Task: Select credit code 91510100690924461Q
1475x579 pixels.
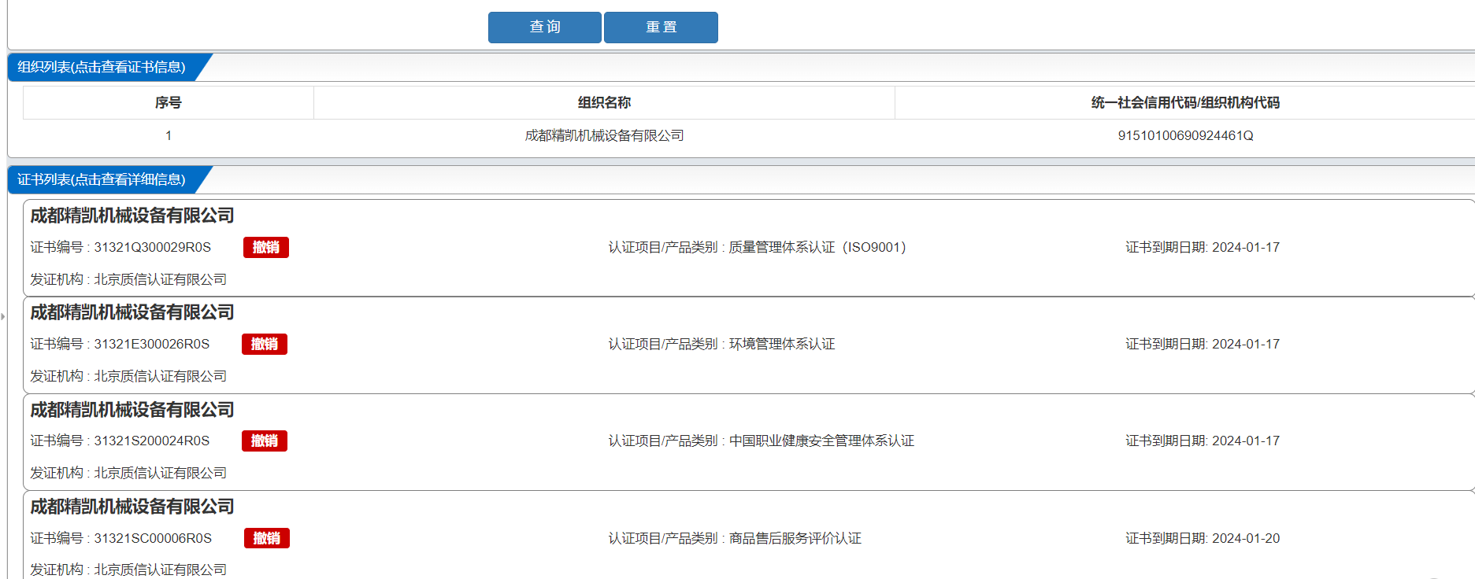Action: click(1185, 135)
